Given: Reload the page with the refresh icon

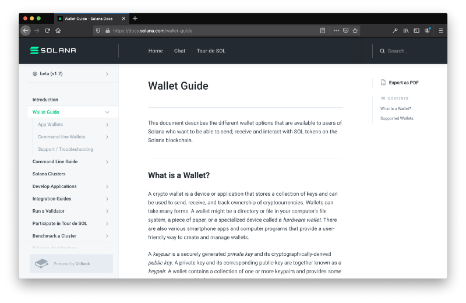Looking at the screenshot, I should [47, 30].
